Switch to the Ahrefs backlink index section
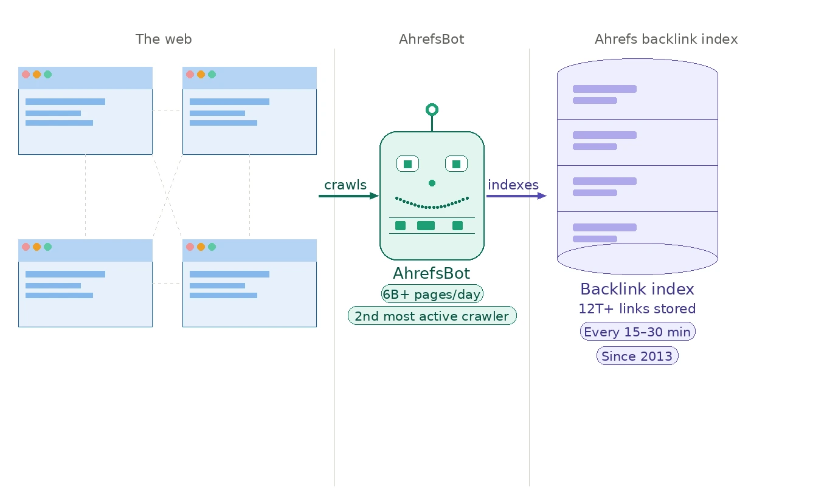The image size is (827, 504). point(666,39)
